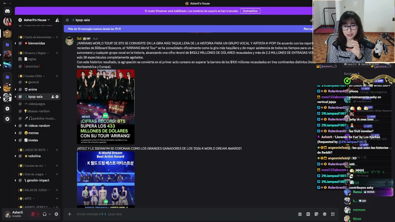The height and width of the screenshot is (222, 395).
Task: Go back with the left arrow
Action: click(5, 3)
